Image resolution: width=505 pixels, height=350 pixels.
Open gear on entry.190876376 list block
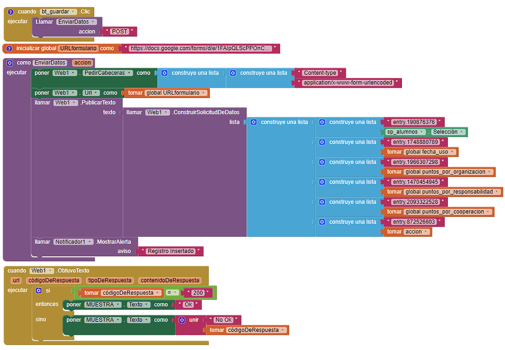click(x=322, y=122)
